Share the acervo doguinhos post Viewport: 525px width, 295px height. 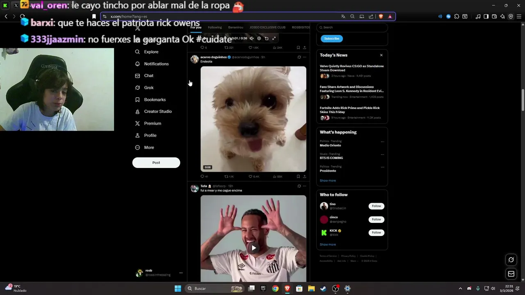click(304, 177)
